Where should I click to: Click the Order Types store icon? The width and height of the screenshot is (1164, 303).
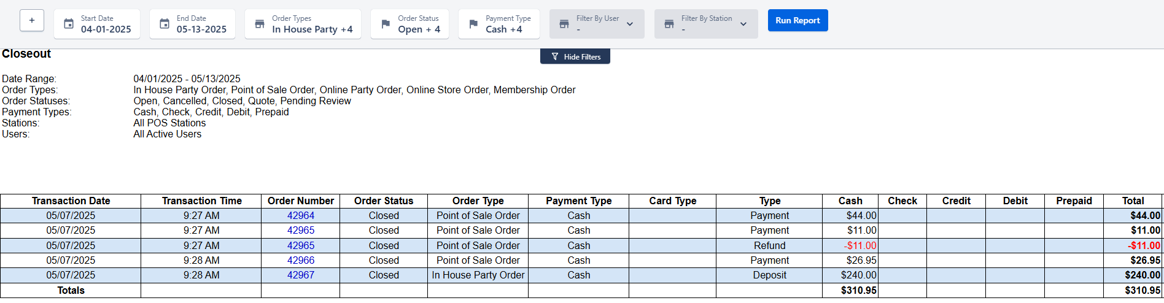click(260, 24)
